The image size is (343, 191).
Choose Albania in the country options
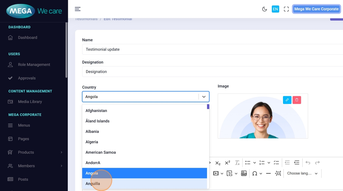pyautogui.click(x=92, y=131)
